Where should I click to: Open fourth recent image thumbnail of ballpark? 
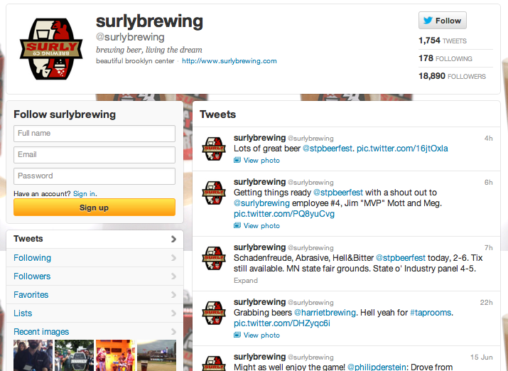point(157,355)
